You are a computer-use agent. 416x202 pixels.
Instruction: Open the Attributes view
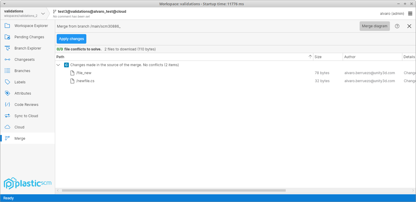(7, 93)
